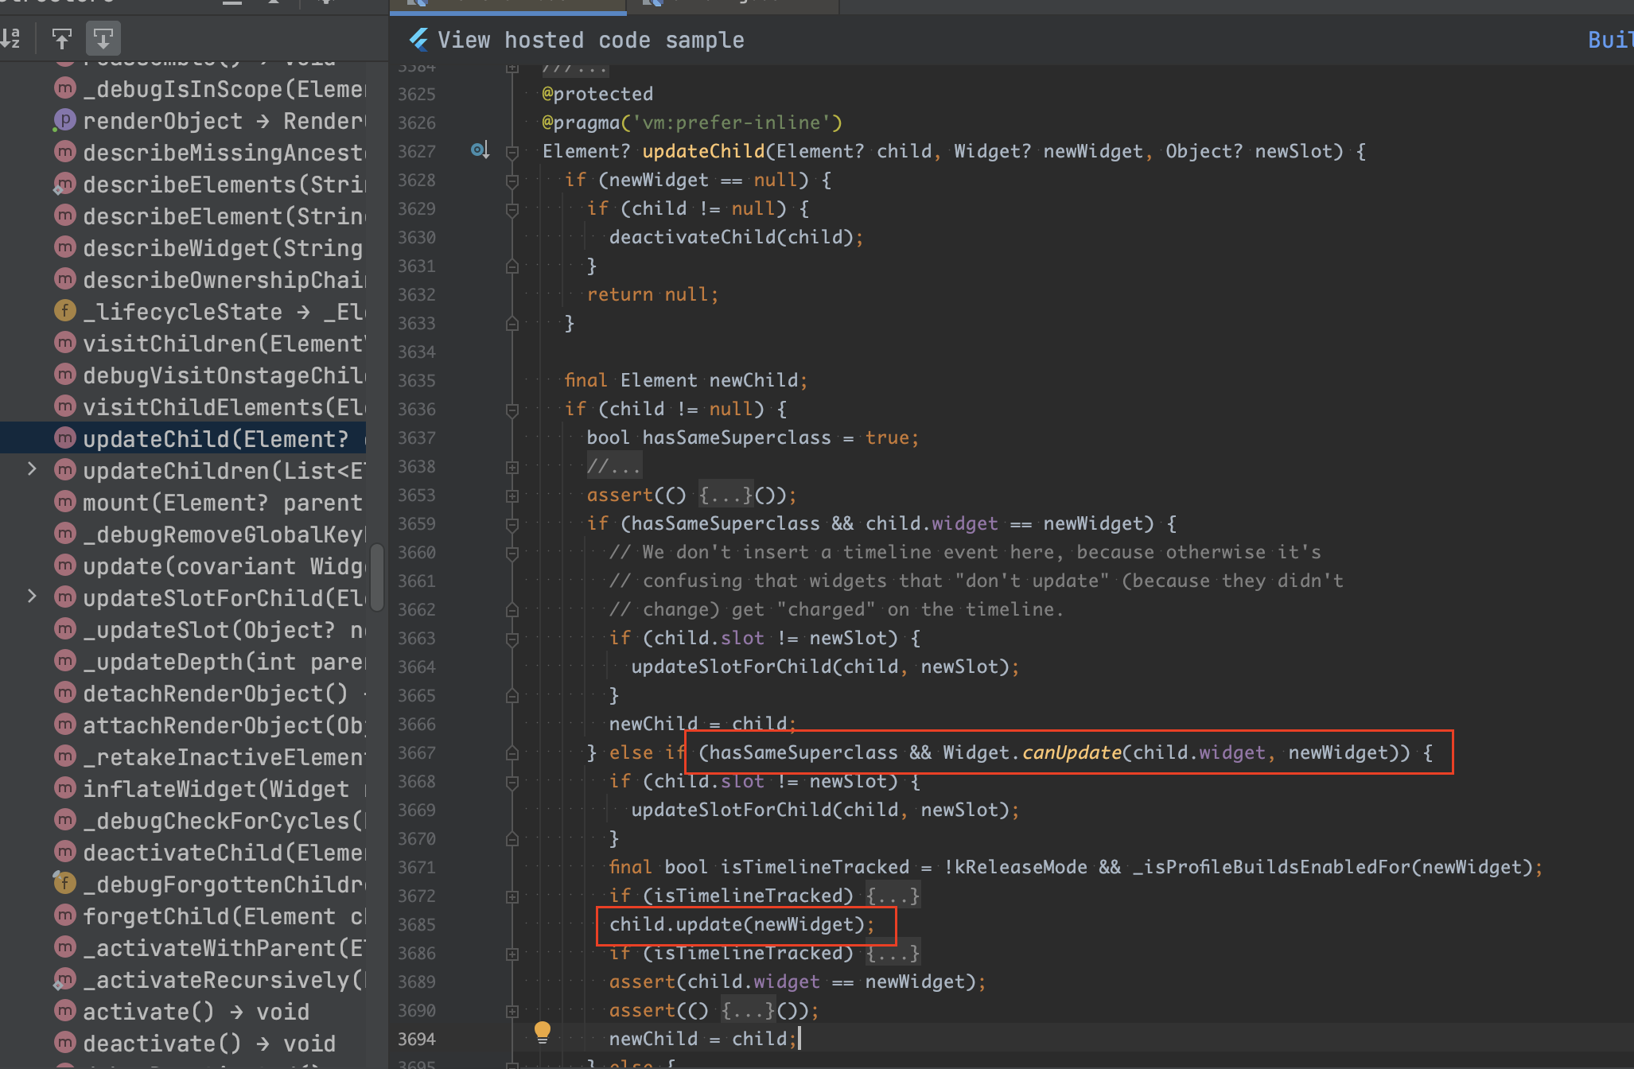Click the partially visible Build link at top right

[1610, 40]
